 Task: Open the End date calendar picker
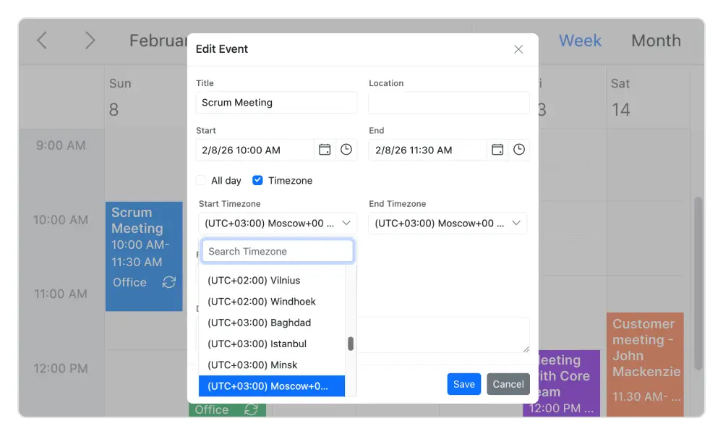[x=497, y=150]
